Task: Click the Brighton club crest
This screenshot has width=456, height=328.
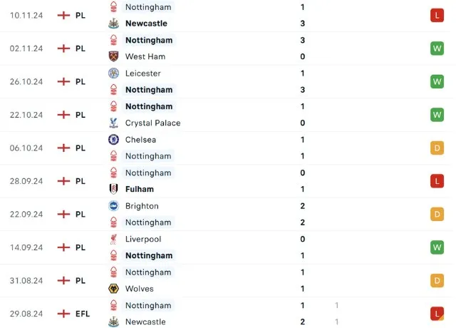Action: (x=113, y=206)
